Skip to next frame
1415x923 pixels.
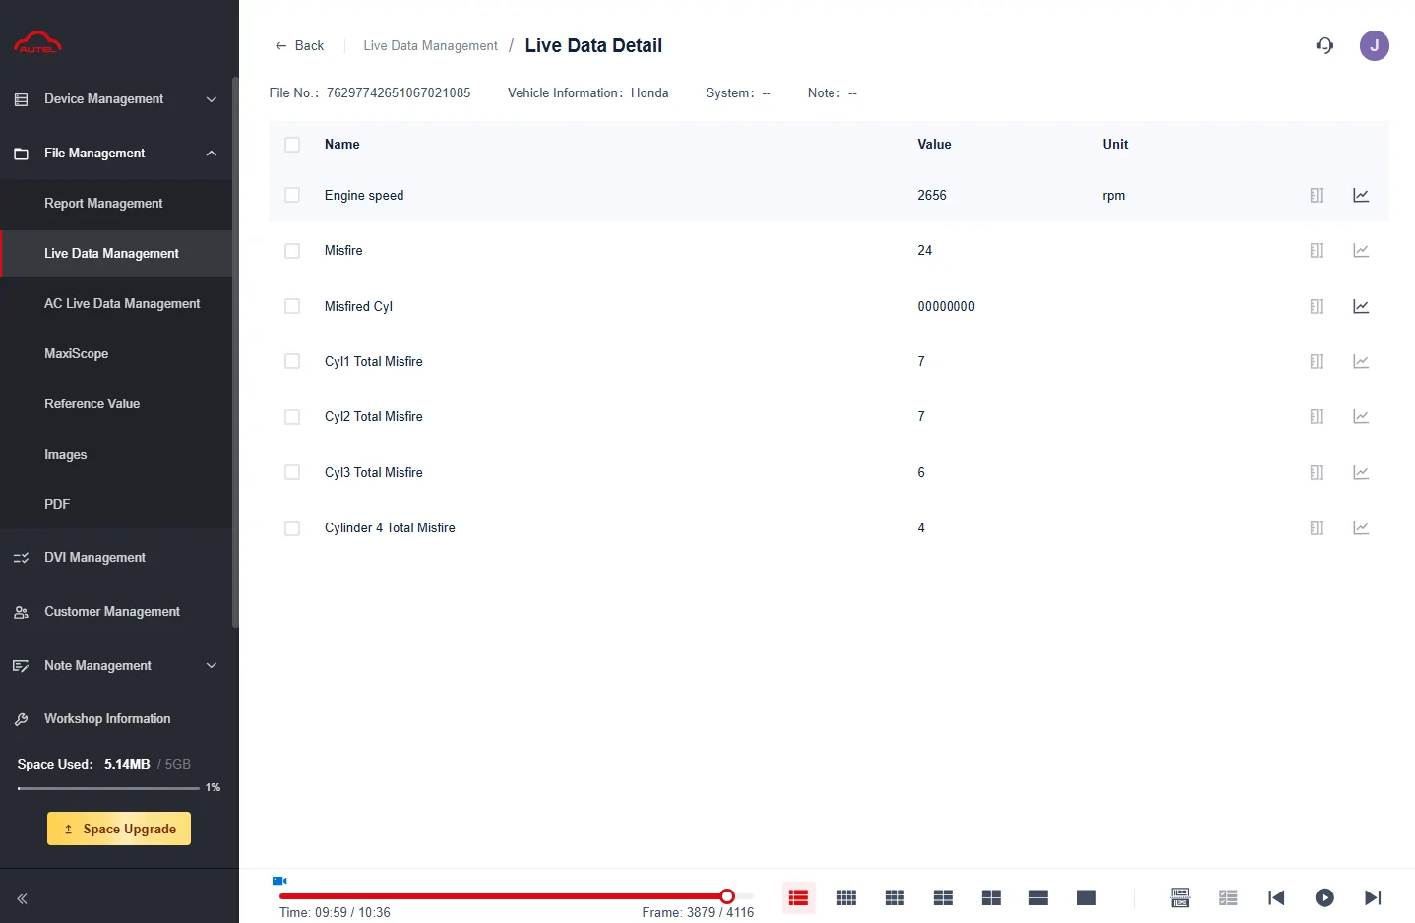click(x=1373, y=897)
